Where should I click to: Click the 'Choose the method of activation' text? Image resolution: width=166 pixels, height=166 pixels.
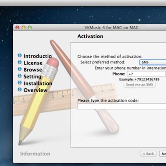coord(110,56)
